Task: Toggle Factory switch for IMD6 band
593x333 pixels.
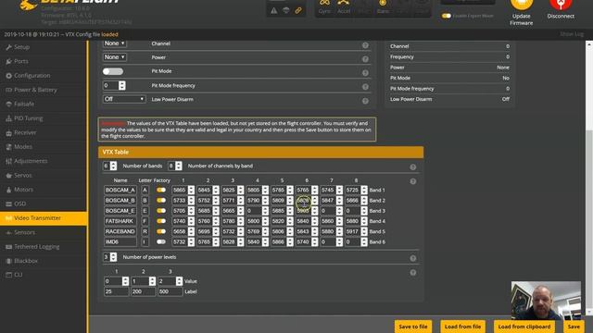Action: (161, 241)
